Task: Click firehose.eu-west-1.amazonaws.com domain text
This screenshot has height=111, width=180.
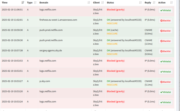Action: 58,20
